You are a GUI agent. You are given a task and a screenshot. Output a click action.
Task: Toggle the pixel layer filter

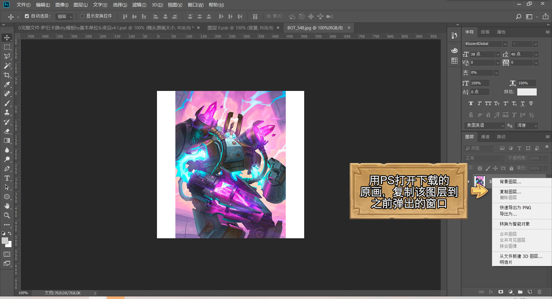coord(502,148)
